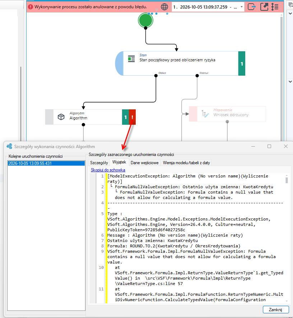Click the Odrzuć output port
Image resolution: width=293 pixels, height=318 pixels.
[x=197, y=76]
